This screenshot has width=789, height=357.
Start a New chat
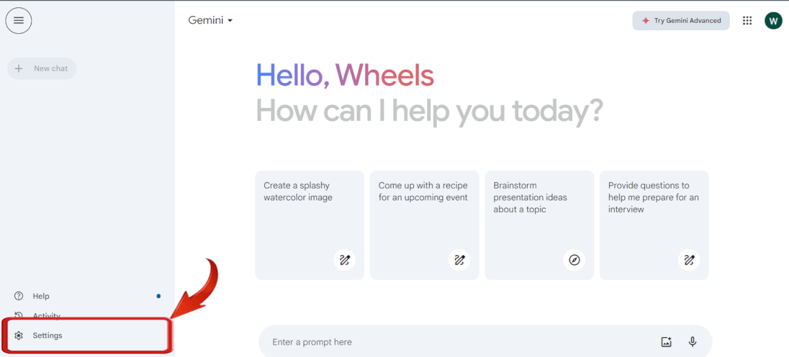click(42, 68)
